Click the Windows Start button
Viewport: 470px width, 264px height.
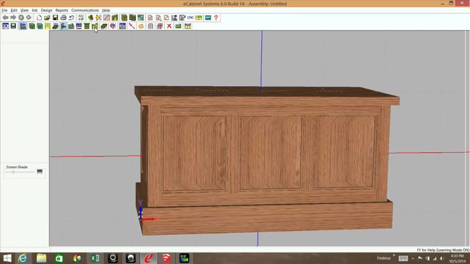click(x=7, y=258)
